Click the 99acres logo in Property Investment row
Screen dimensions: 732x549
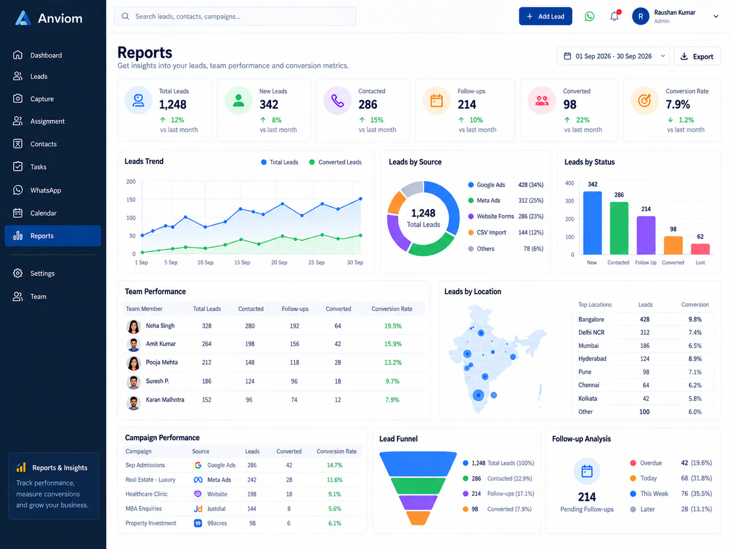point(198,523)
